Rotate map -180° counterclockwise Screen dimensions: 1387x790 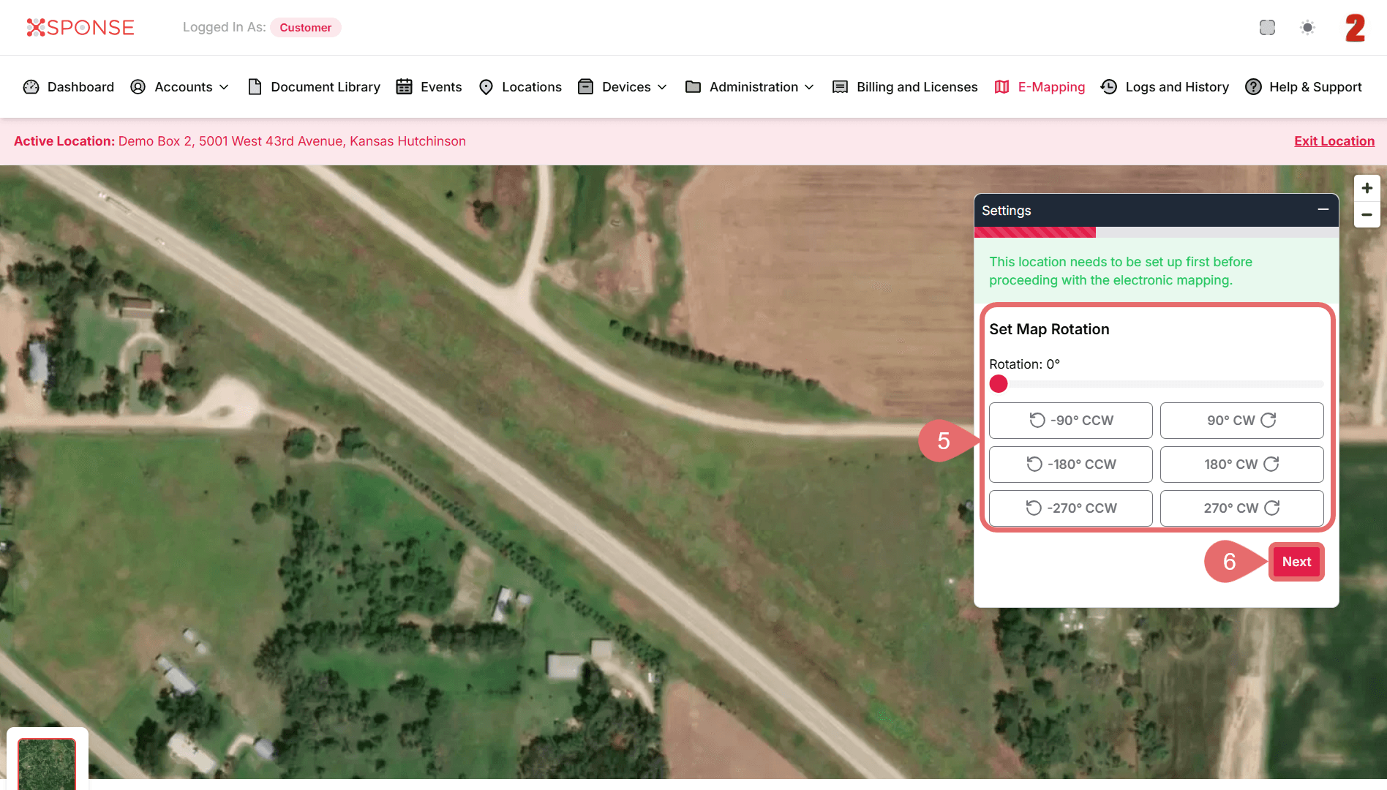pyautogui.click(x=1070, y=464)
